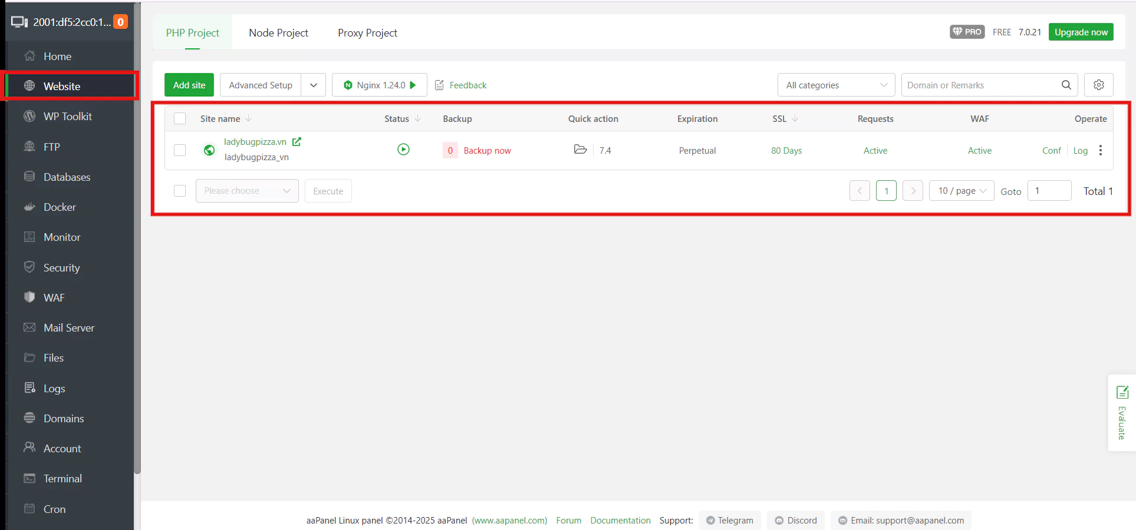Click the Active link under Requests
This screenshot has width=1136, height=530.
tap(875, 151)
